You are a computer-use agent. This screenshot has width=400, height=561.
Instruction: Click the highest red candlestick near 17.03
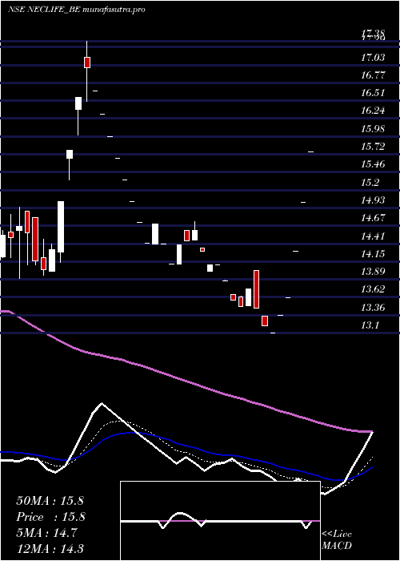87,63
